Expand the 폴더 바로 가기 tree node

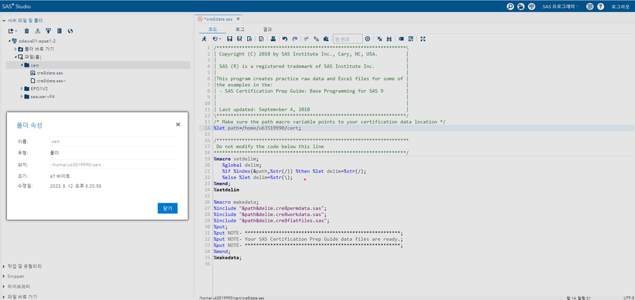coord(16,49)
